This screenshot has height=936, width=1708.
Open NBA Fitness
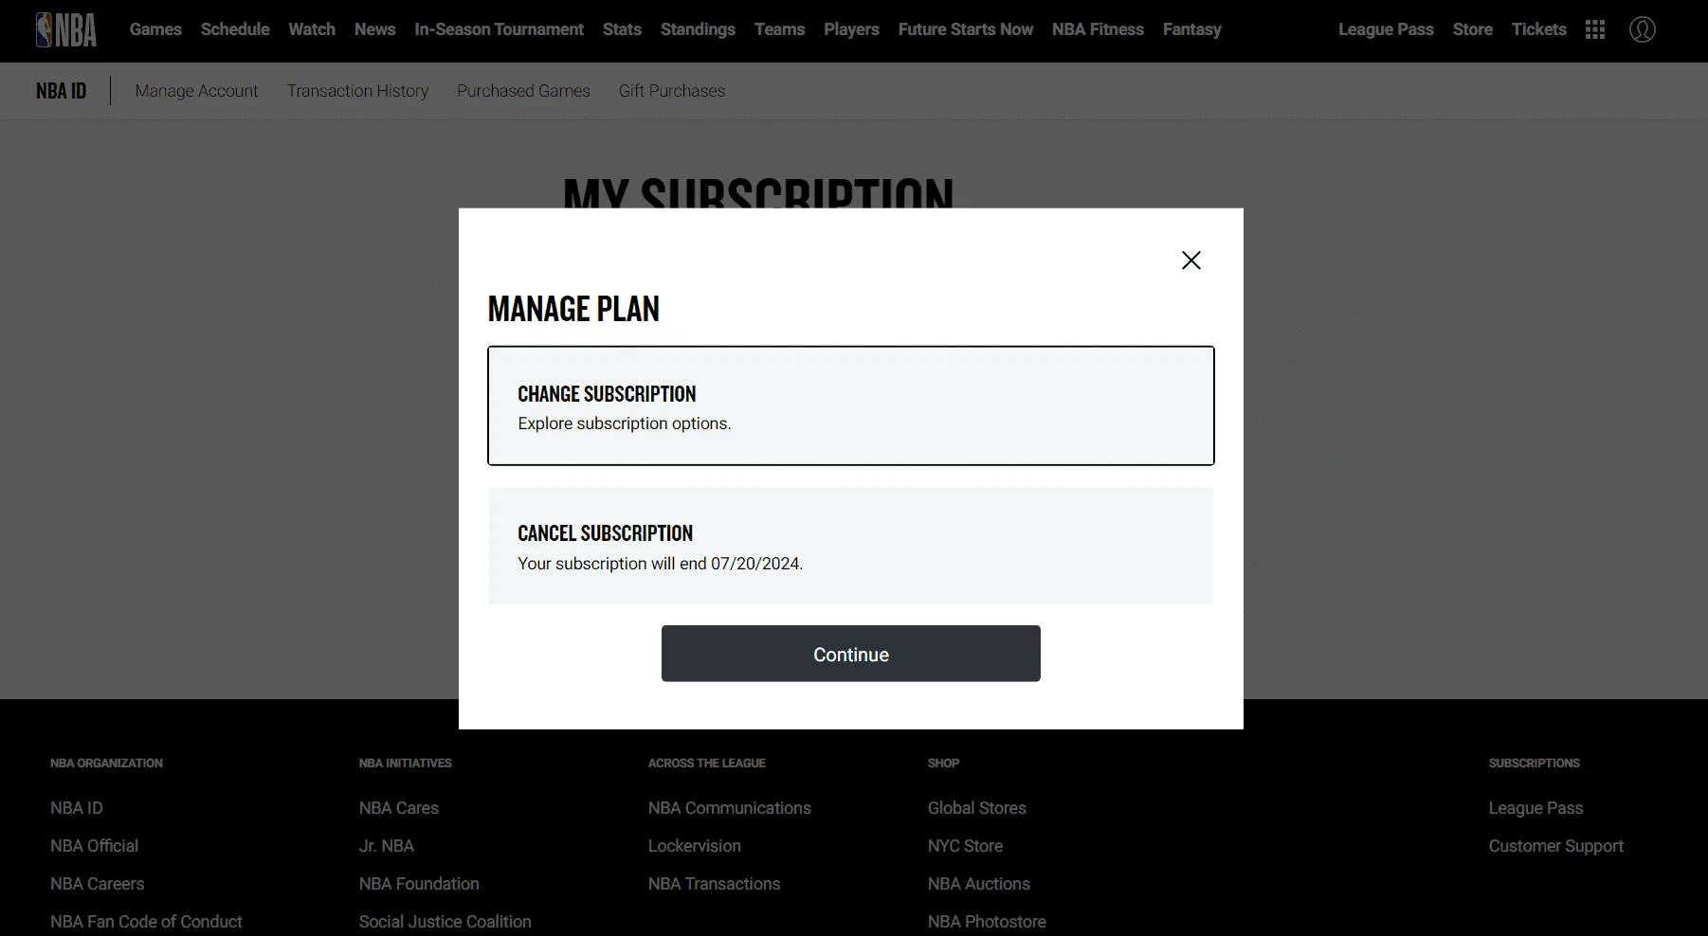click(x=1098, y=29)
